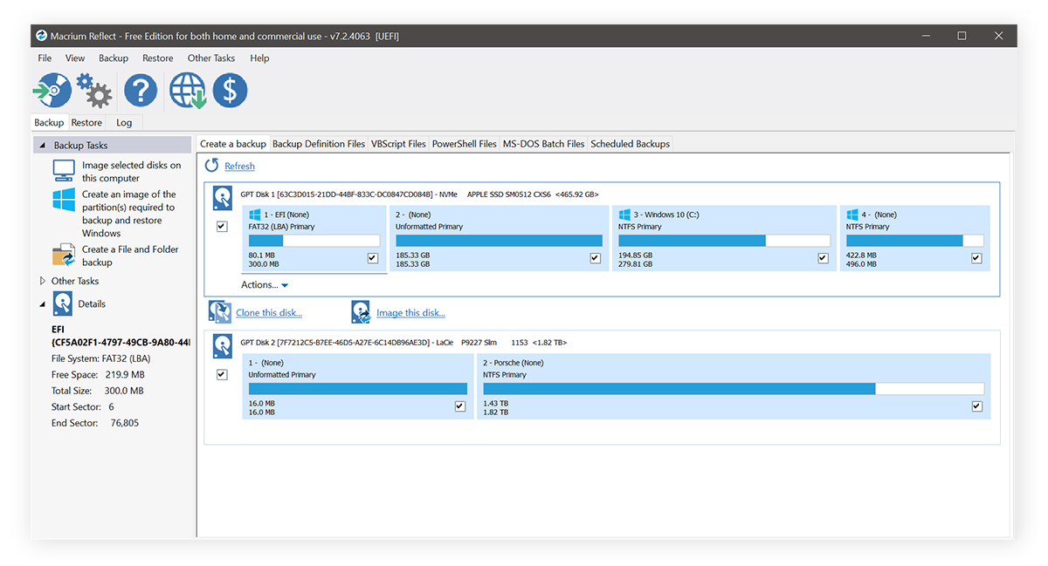
Task: Open the Actions dropdown under Disk 1
Action: 265,285
